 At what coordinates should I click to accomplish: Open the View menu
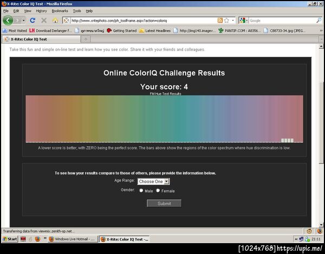pos(28,11)
